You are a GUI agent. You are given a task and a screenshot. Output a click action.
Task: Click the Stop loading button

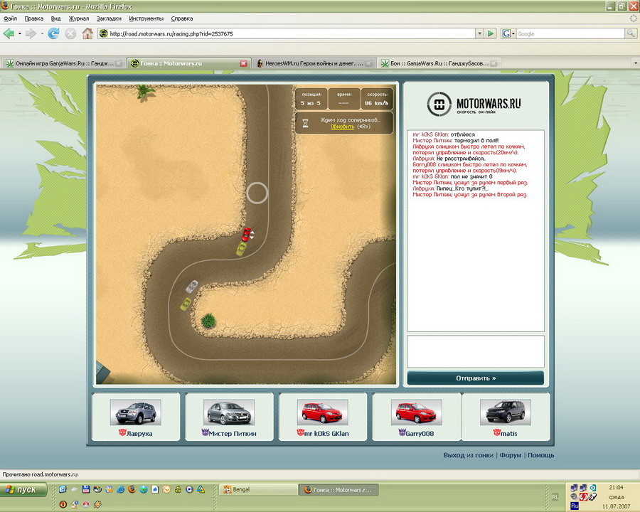pos(70,33)
